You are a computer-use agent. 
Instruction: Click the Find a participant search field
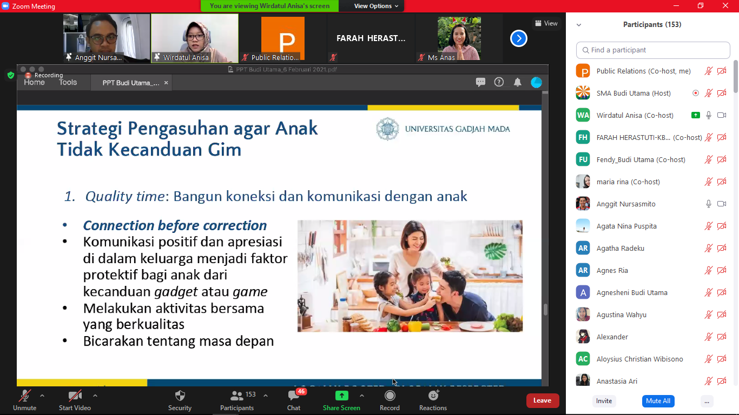(653, 50)
